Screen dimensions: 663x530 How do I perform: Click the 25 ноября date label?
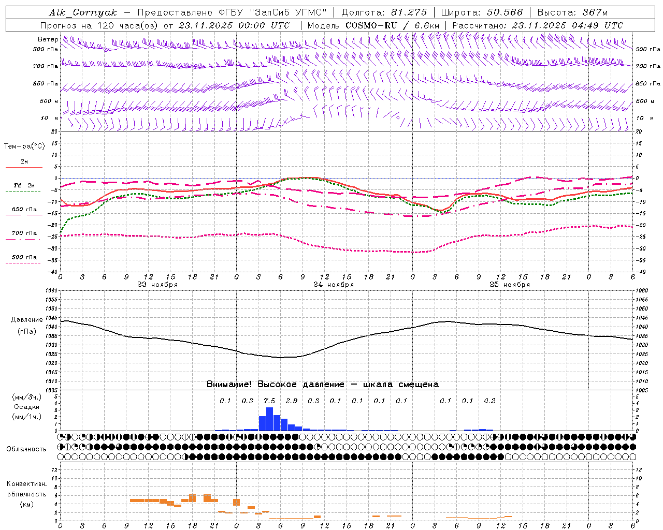510,285
